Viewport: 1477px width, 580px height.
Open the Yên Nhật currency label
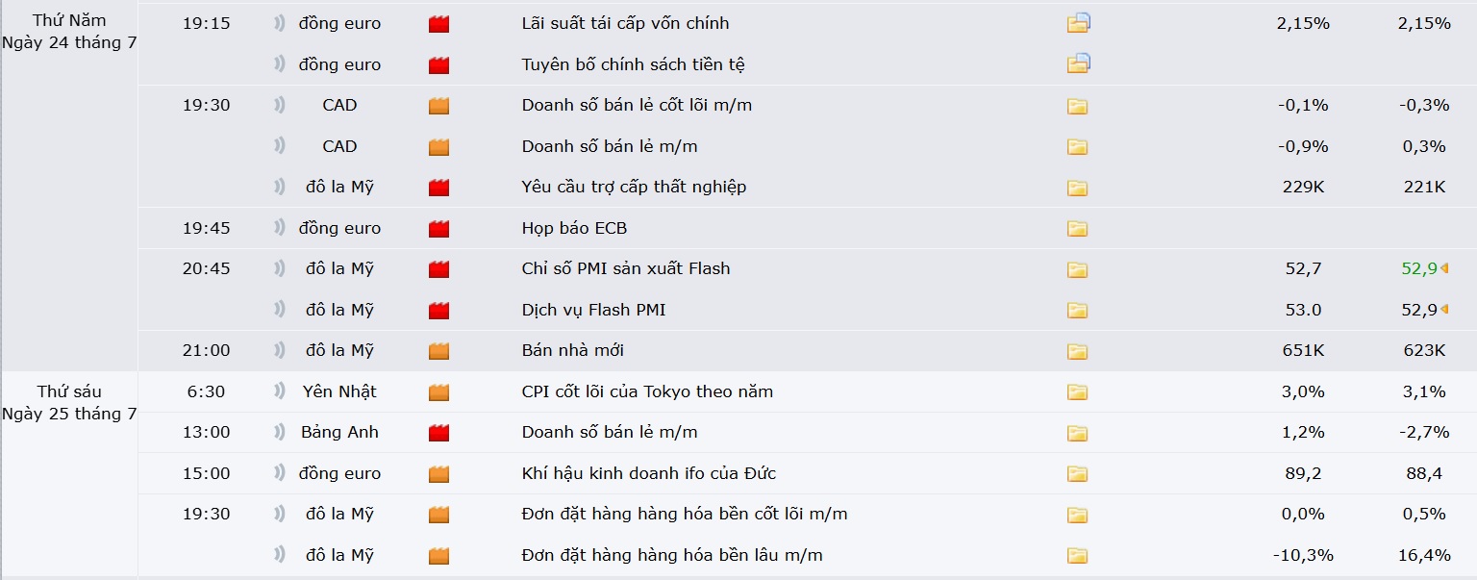[x=339, y=391]
